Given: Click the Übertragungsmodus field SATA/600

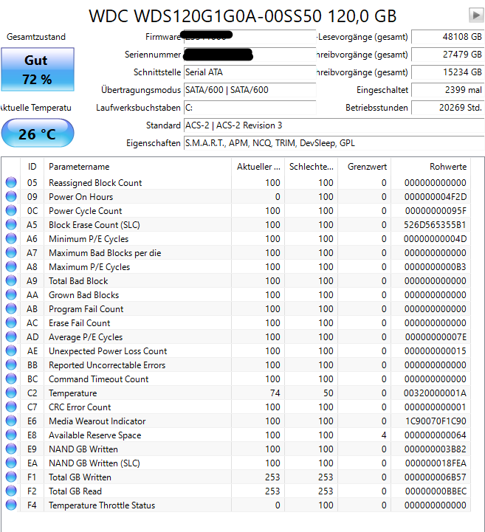Looking at the screenshot, I should (x=250, y=90).
